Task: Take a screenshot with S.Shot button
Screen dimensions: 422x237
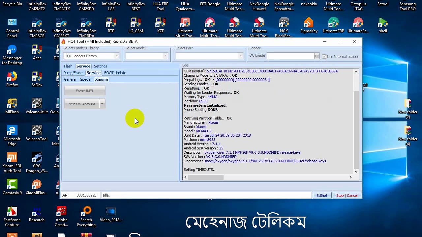Action: click(322, 196)
